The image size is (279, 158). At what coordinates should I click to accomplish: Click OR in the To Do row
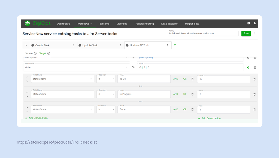185,79
